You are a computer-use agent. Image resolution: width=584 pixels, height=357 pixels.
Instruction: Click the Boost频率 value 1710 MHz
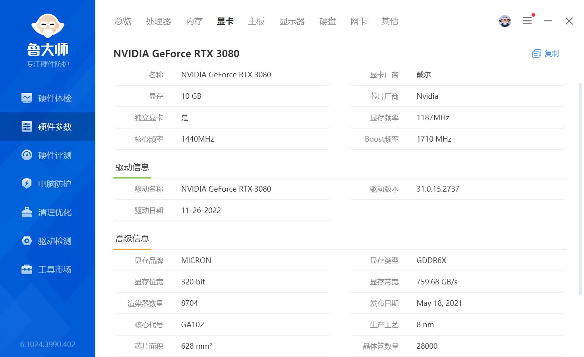coord(434,139)
